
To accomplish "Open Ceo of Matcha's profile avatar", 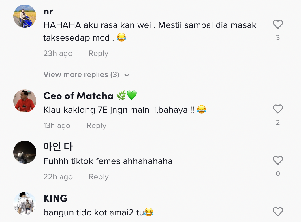I will pos(25,101).
